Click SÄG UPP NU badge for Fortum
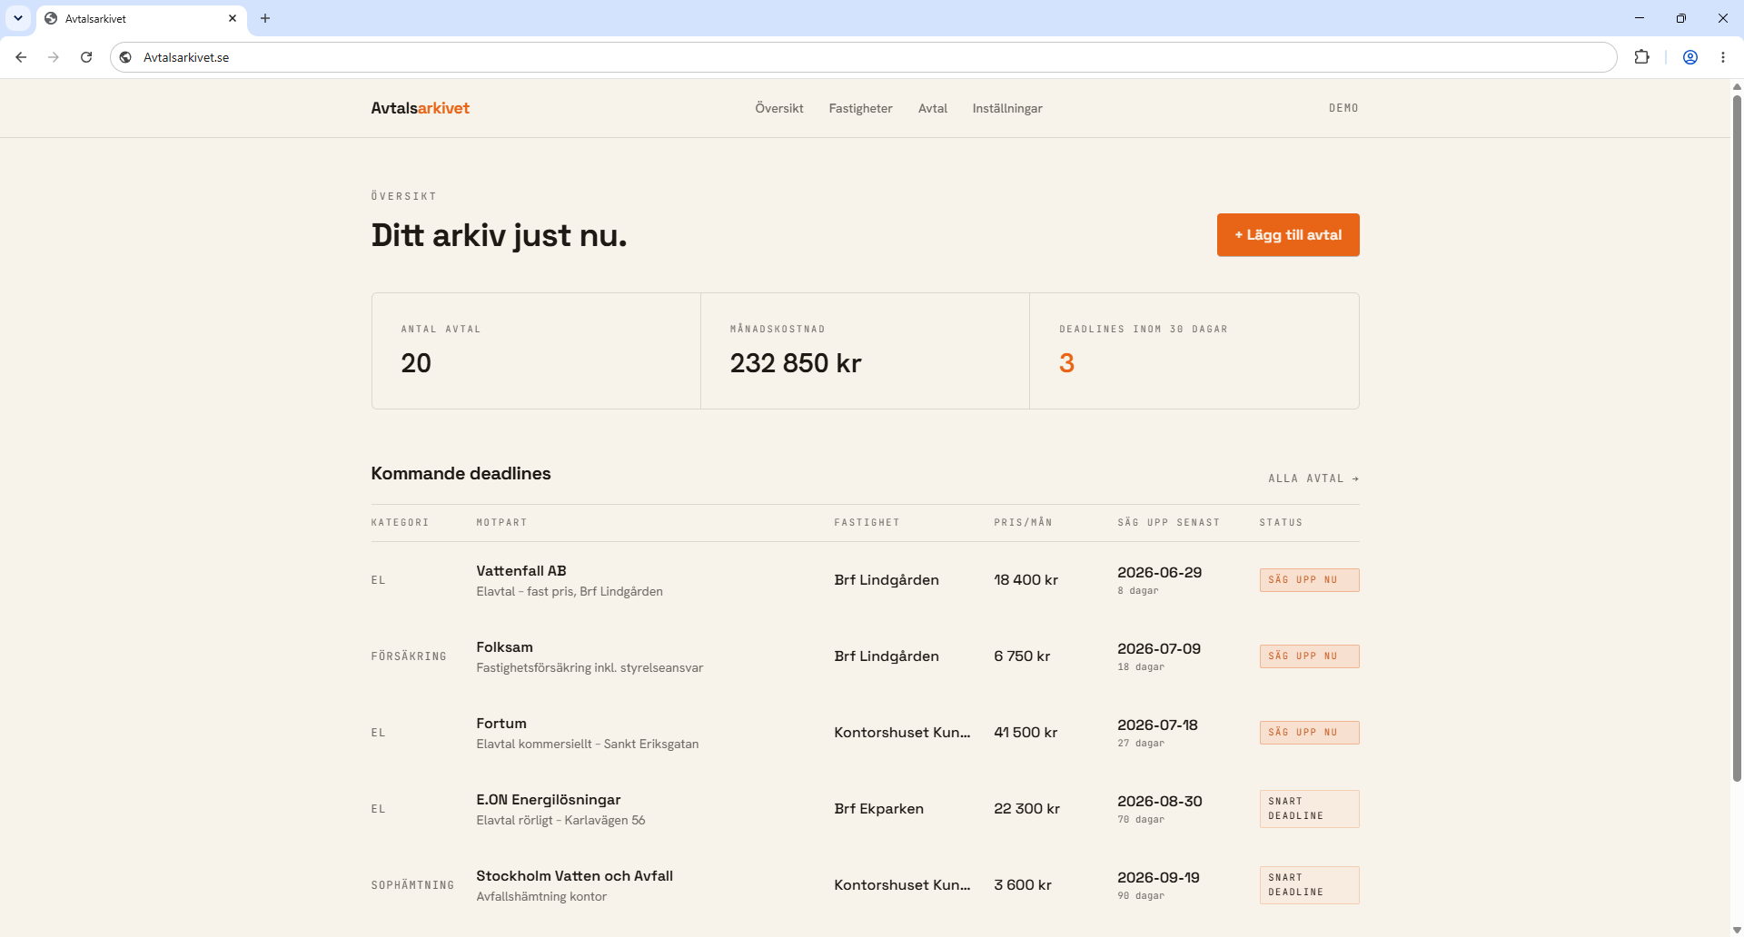The height and width of the screenshot is (937, 1744). [x=1309, y=733]
